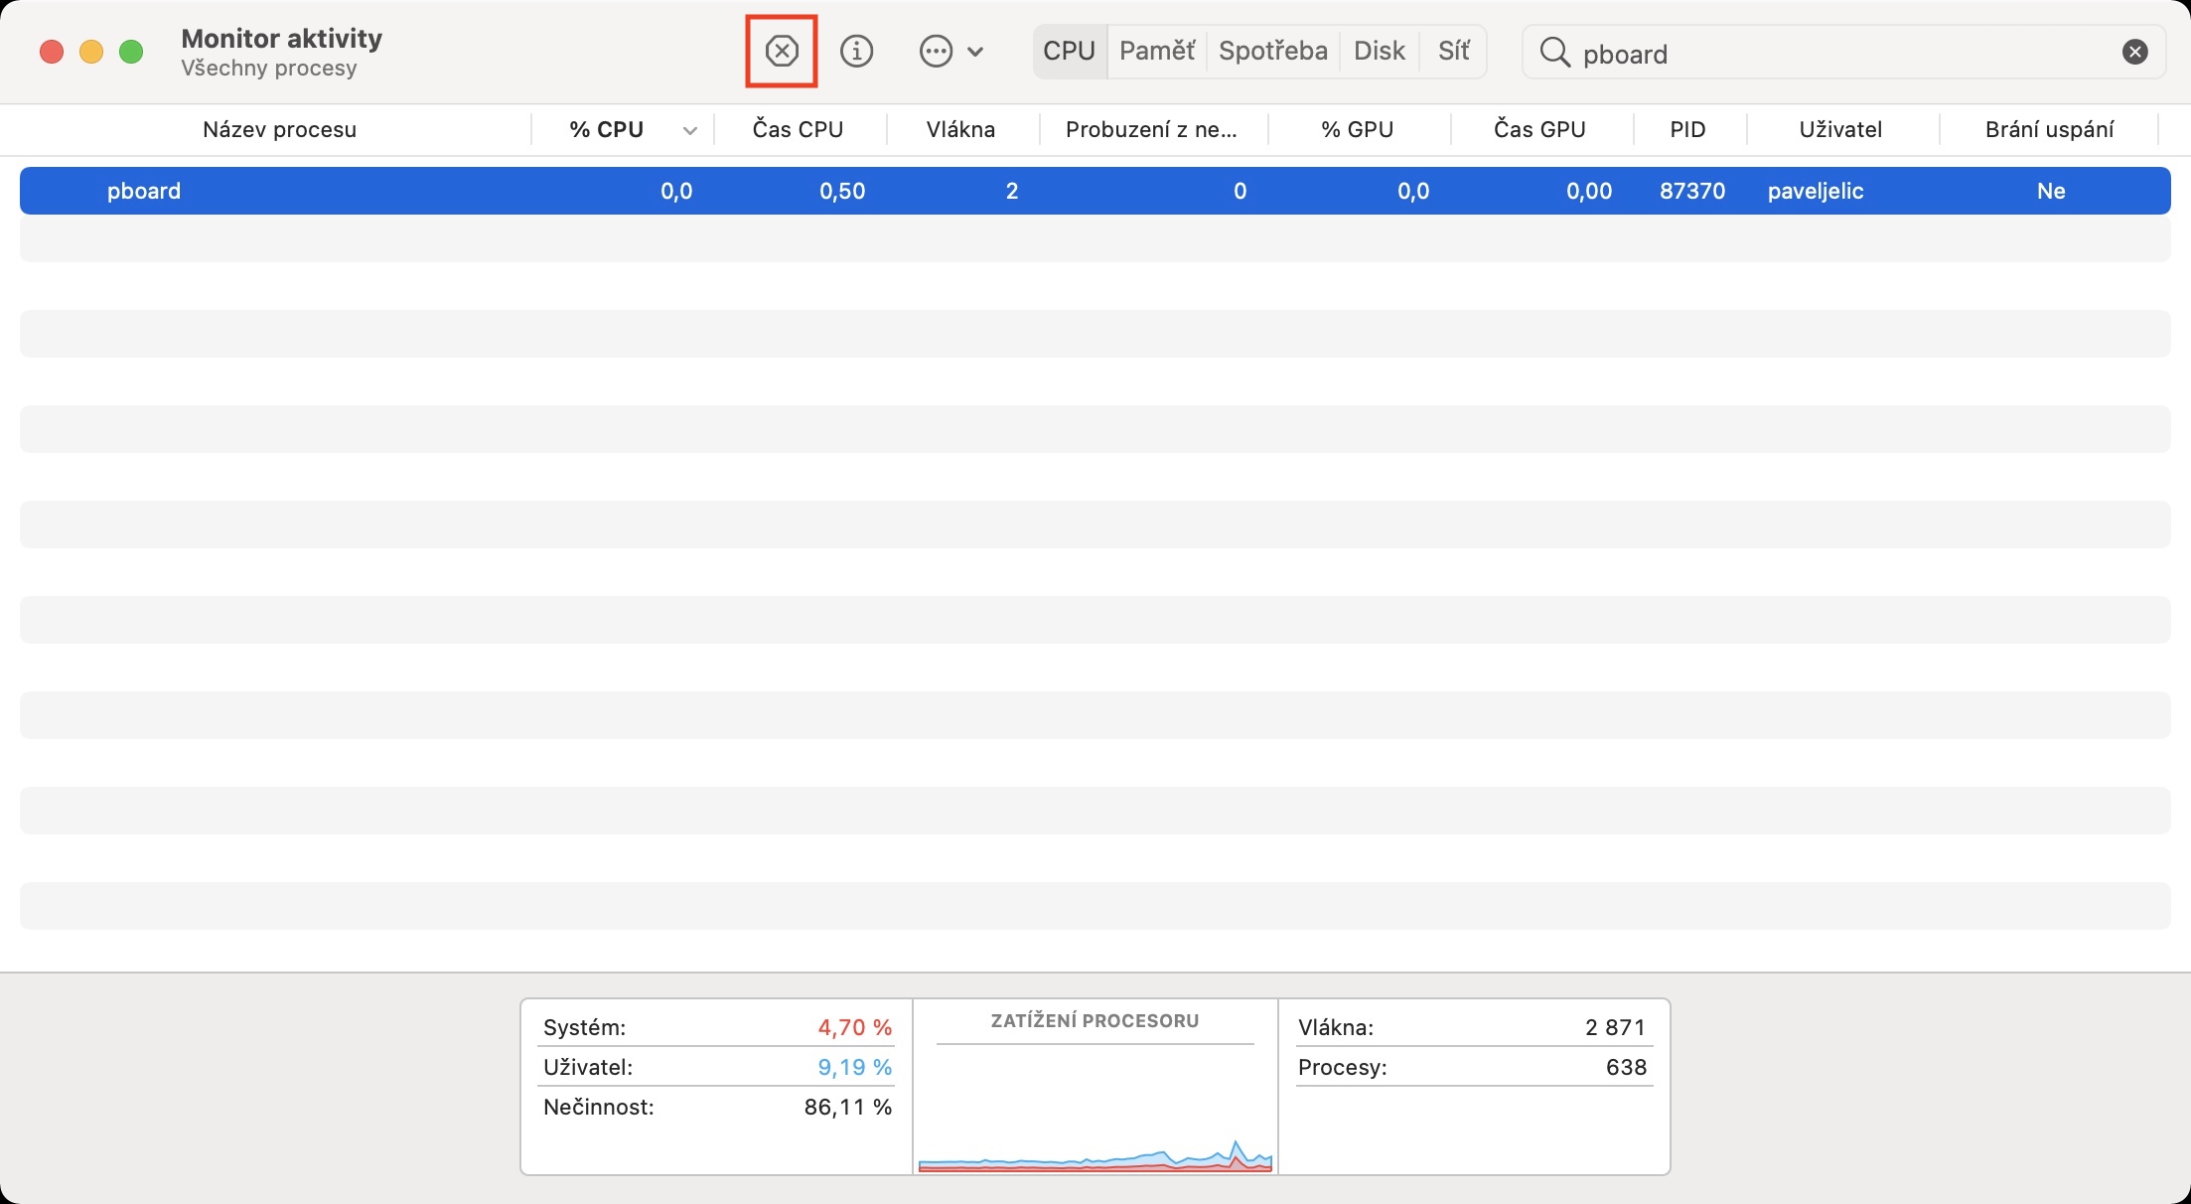The width and height of the screenshot is (2191, 1204).
Task: Switch to the Spotřeba tab
Action: pyautogui.click(x=1272, y=51)
